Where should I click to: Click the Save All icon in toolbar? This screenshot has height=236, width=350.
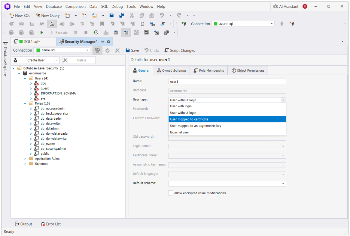click(x=122, y=15)
